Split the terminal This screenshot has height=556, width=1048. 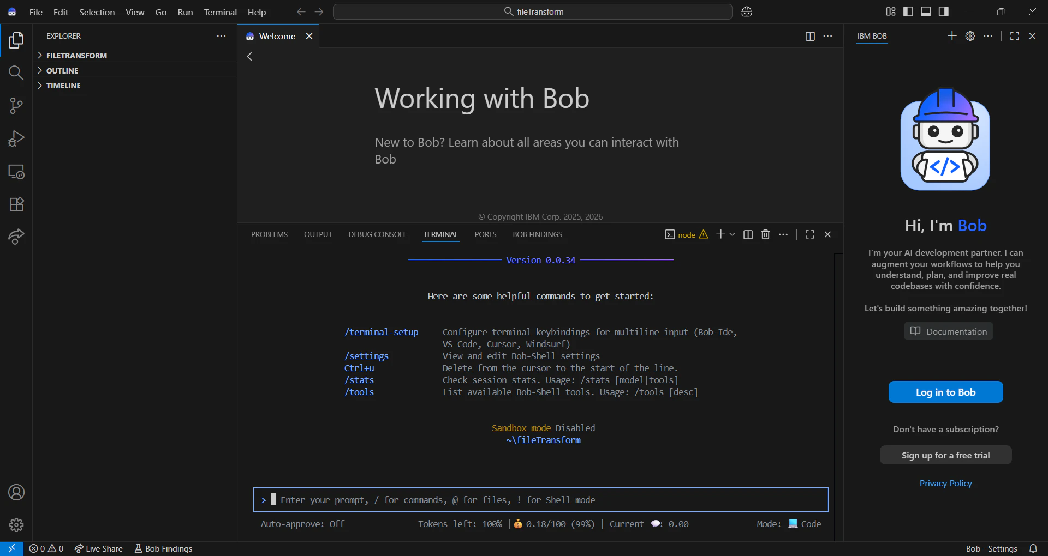748,234
